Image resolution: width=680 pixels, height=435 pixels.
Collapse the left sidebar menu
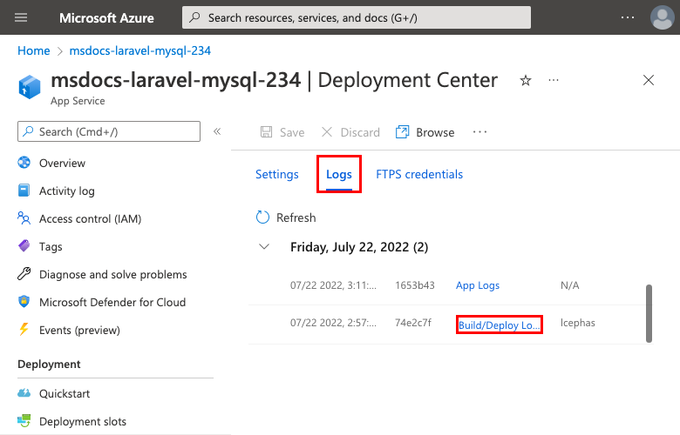coord(217,131)
